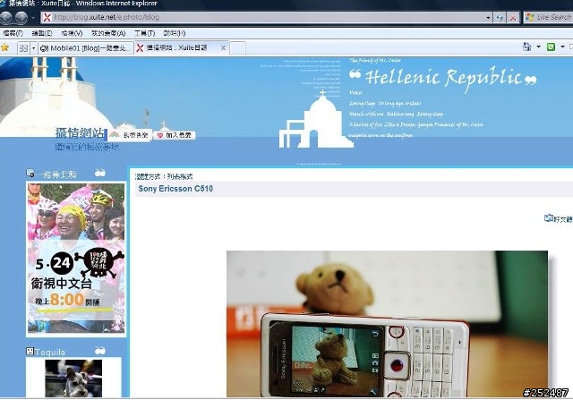Expand the Home button dropdown
Image resolution: width=573 pixels, height=400 pixels.
pos(538,47)
